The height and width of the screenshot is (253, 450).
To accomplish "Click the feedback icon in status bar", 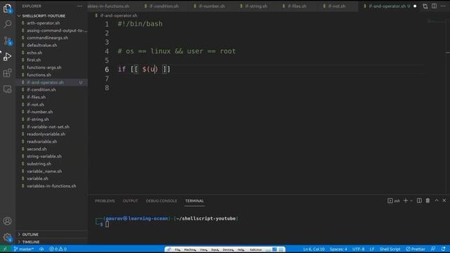I will [433, 249].
